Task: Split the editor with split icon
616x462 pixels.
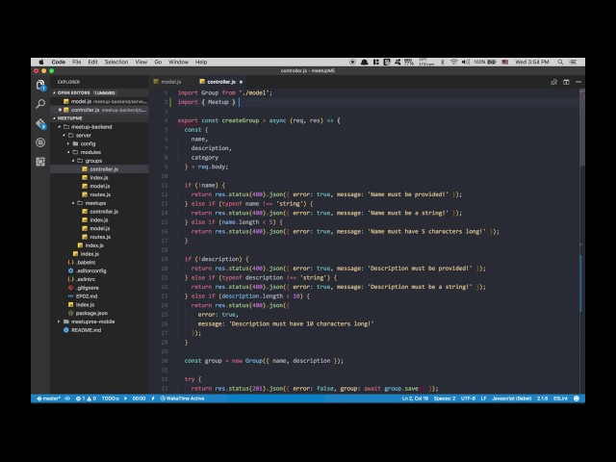Action: click(566, 82)
